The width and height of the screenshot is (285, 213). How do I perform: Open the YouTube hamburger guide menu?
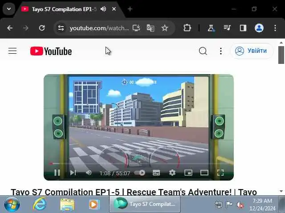tap(12, 51)
